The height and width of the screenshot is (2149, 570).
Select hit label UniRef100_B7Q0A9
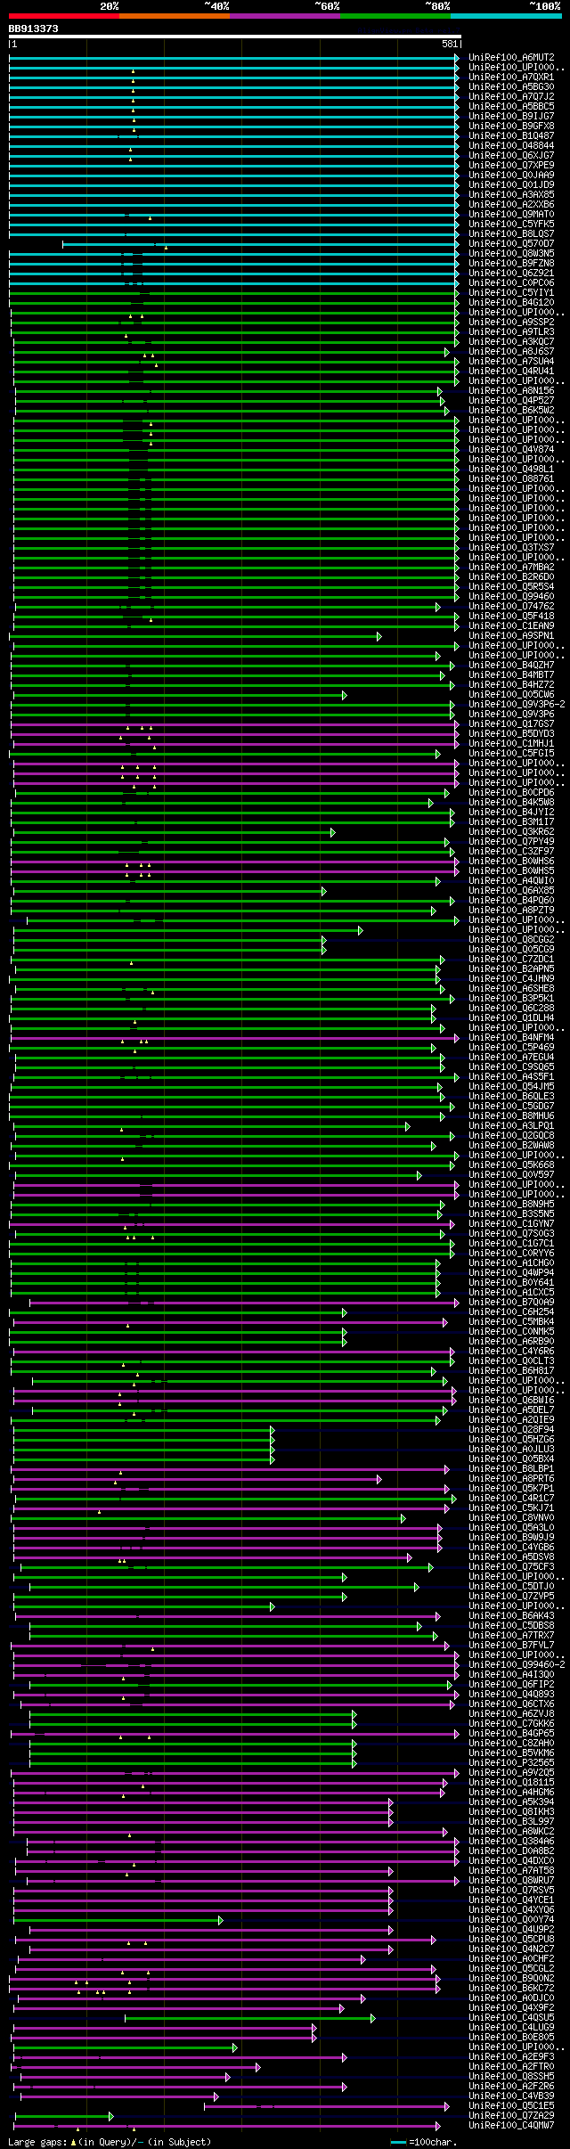click(x=511, y=1303)
